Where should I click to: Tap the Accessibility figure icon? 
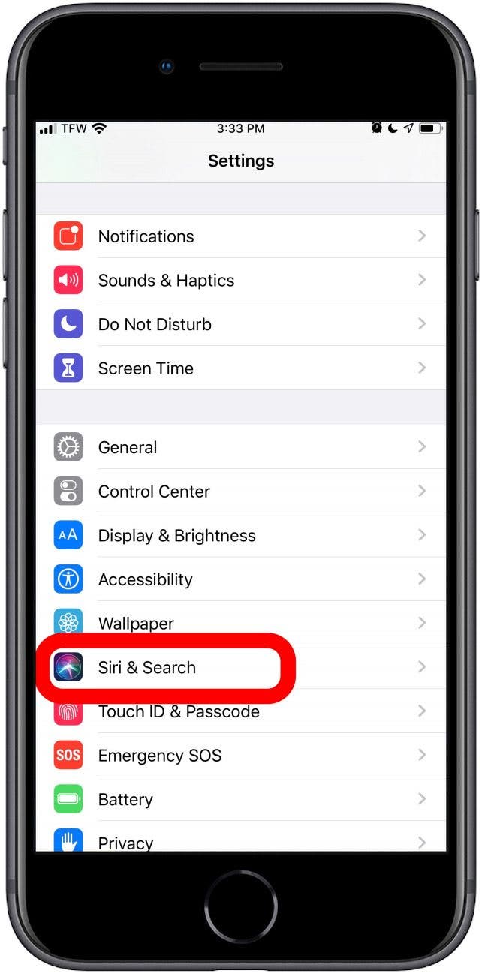coord(68,579)
